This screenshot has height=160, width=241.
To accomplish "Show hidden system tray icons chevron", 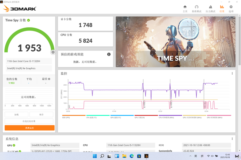I will (190, 156).
